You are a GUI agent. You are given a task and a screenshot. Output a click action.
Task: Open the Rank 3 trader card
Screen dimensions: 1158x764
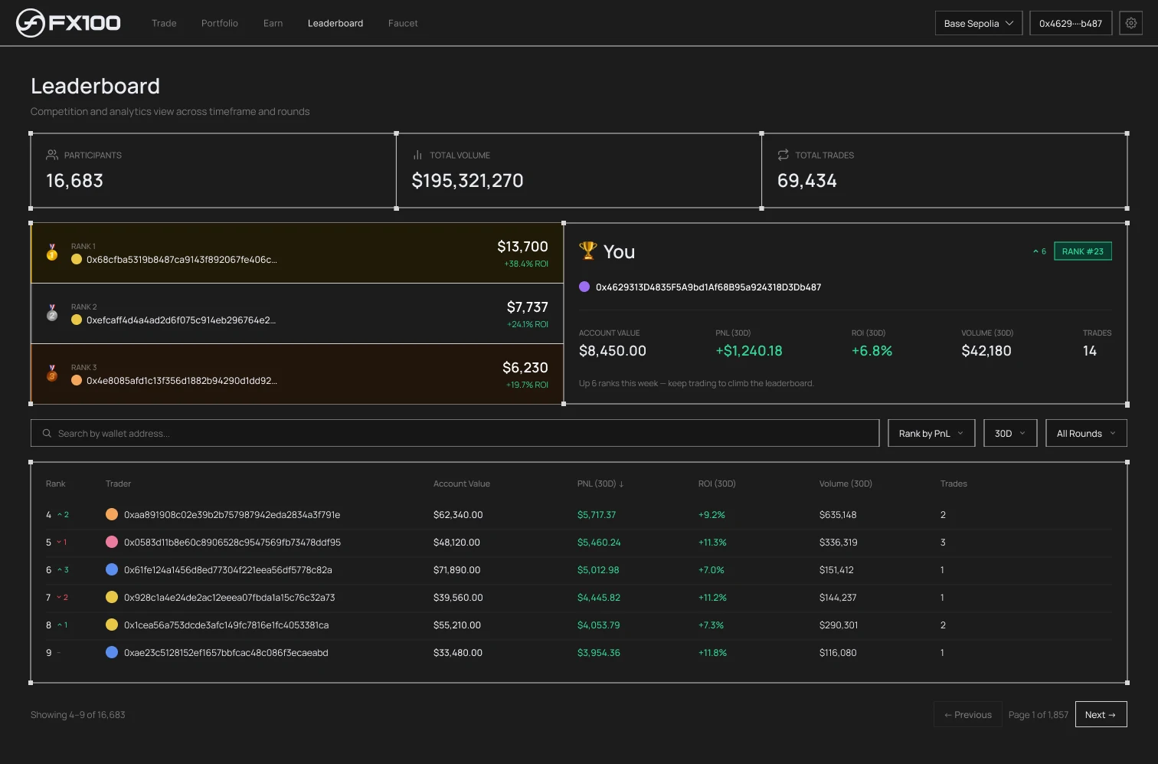coord(297,374)
